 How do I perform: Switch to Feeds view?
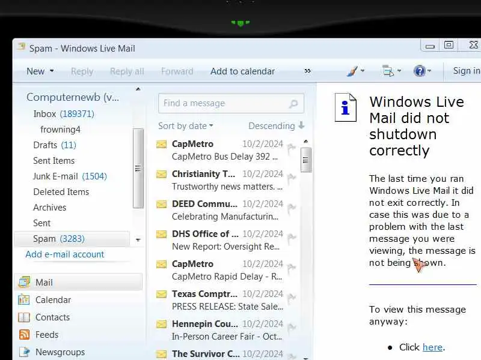[47, 335]
